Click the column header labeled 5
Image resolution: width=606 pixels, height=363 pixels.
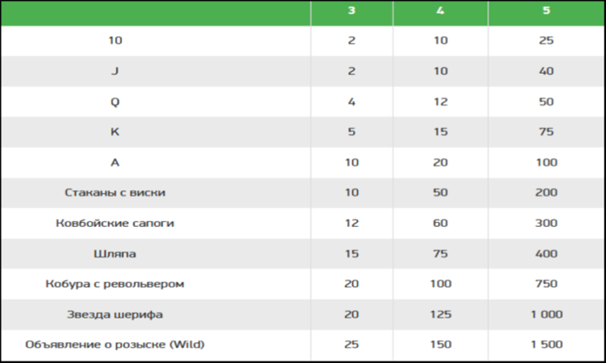coord(546,12)
